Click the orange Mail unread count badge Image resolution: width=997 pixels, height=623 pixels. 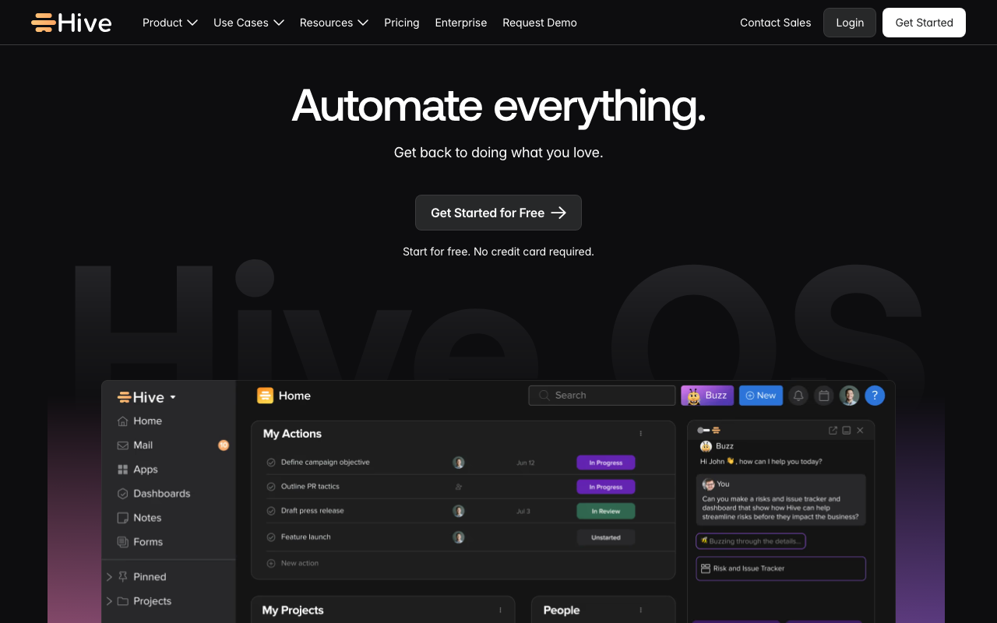tap(224, 445)
